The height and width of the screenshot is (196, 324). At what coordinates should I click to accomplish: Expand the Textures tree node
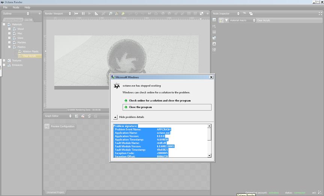pyautogui.click(x=4, y=60)
